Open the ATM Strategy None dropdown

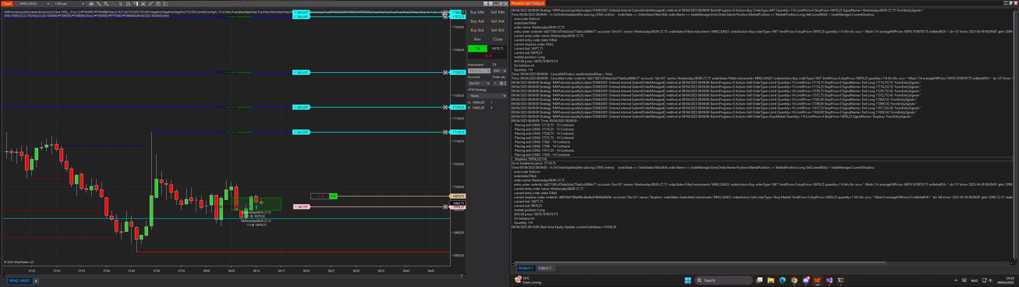tap(487, 95)
